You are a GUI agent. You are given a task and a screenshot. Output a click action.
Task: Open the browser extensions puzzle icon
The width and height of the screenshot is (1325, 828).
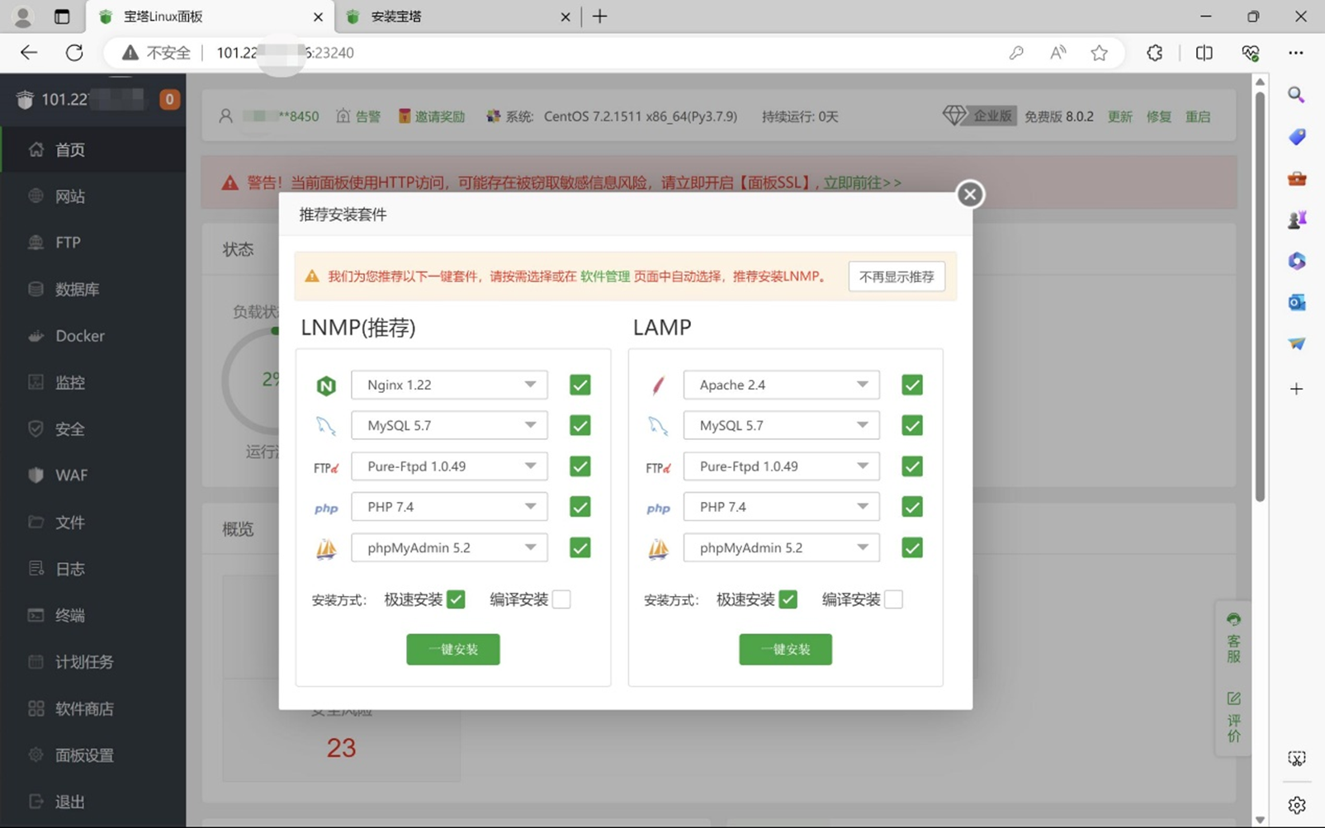click(x=1154, y=53)
